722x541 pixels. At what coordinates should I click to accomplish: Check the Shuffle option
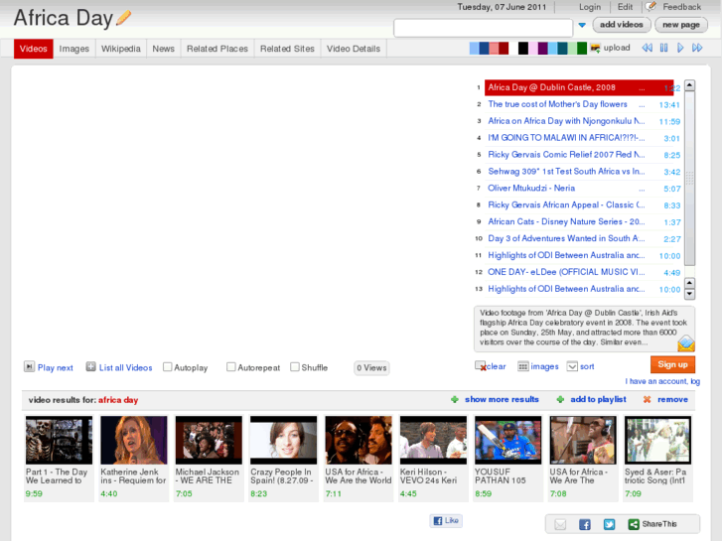coord(295,367)
